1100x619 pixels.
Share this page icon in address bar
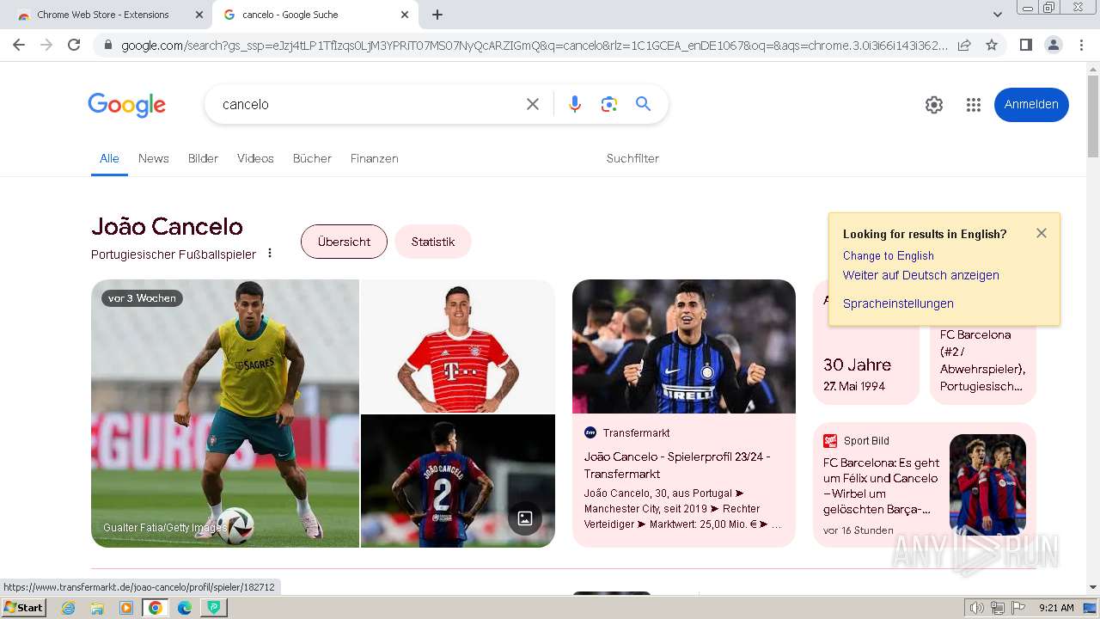[964, 45]
